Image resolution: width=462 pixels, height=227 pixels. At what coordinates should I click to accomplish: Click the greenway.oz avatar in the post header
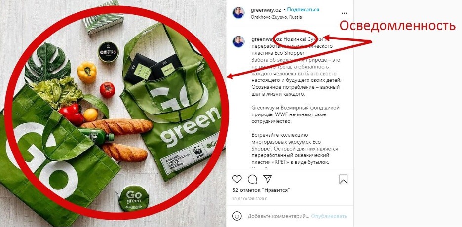pos(239,13)
